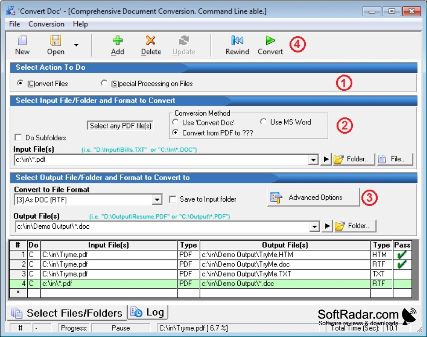This screenshot has height=337, width=427.
Task: Open the Conversion menu
Action: tap(47, 24)
